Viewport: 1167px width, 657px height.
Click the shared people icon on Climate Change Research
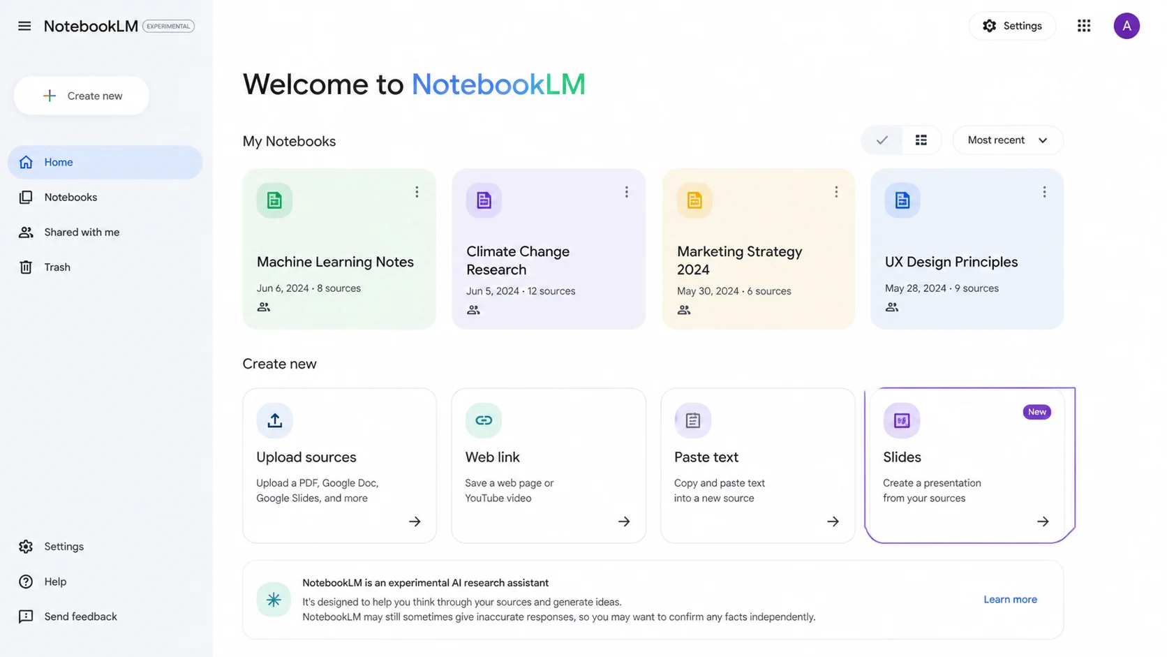(473, 310)
